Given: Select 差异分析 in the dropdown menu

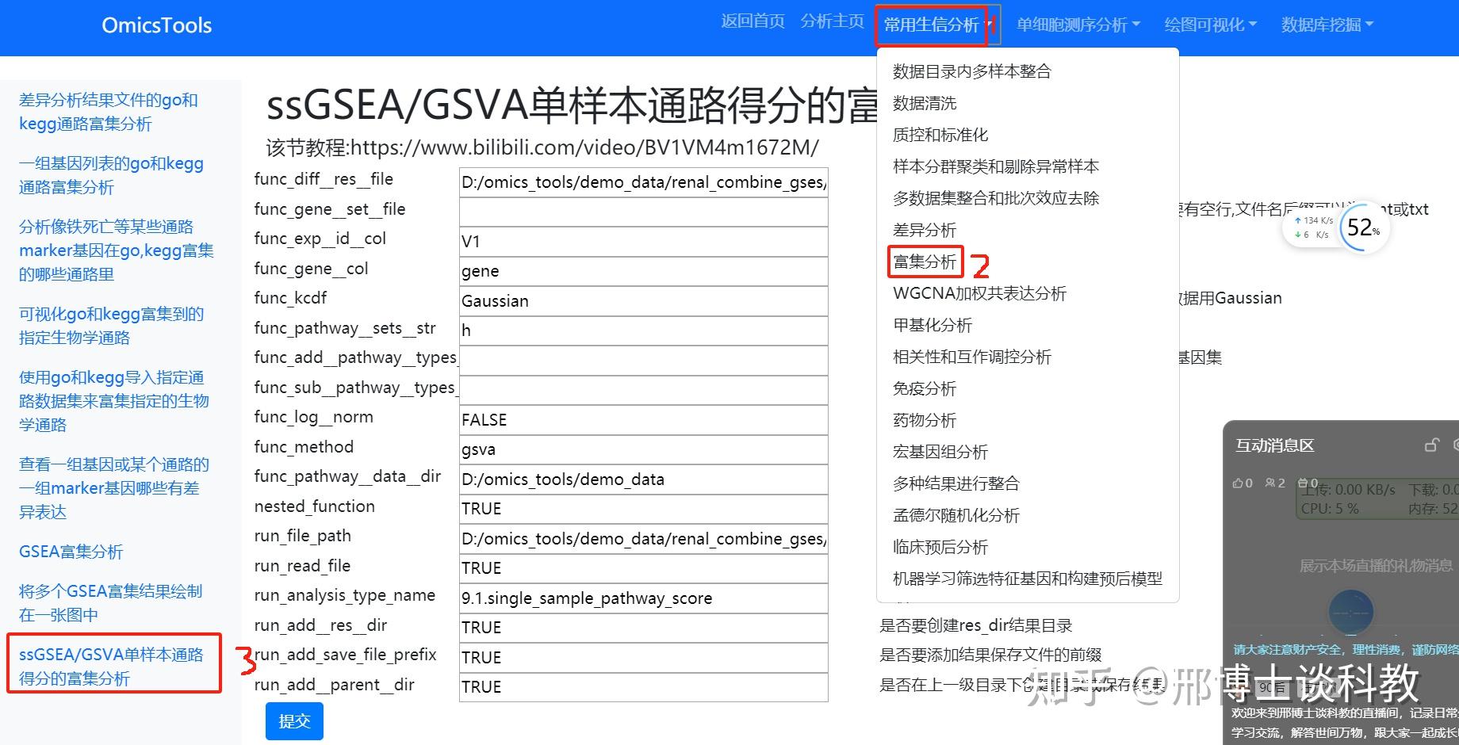Looking at the screenshot, I should click(x=925, y=229).
